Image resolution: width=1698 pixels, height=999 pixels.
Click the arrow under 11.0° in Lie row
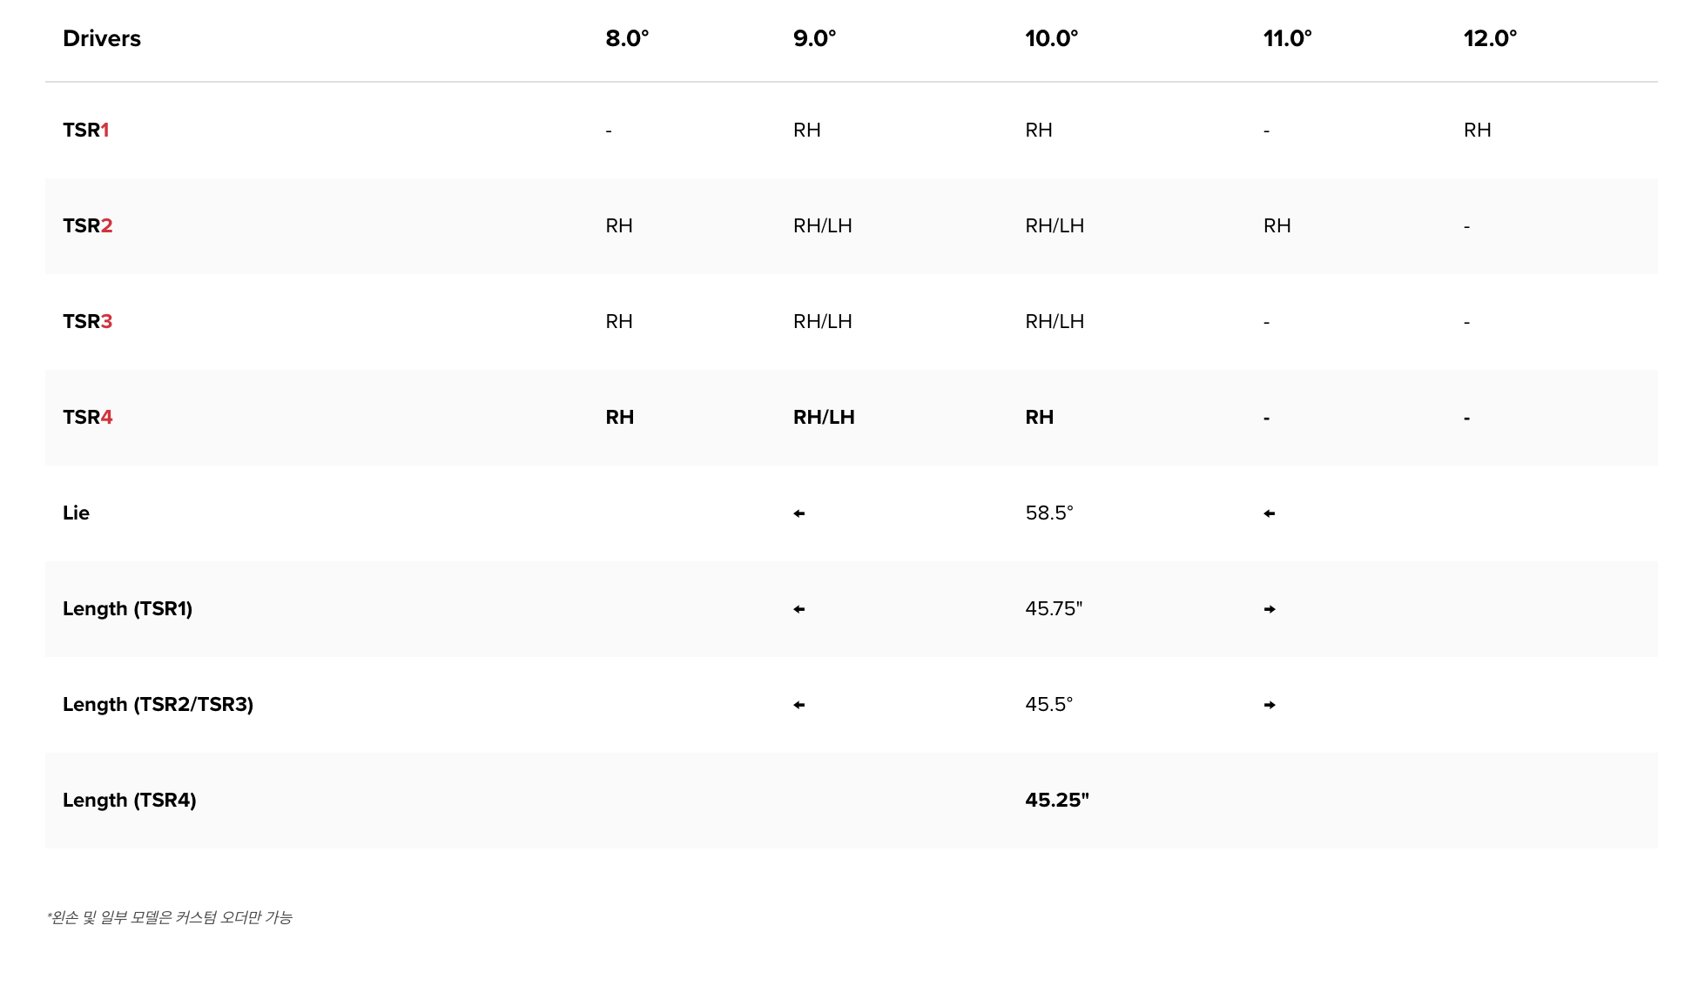(1269, 513)
